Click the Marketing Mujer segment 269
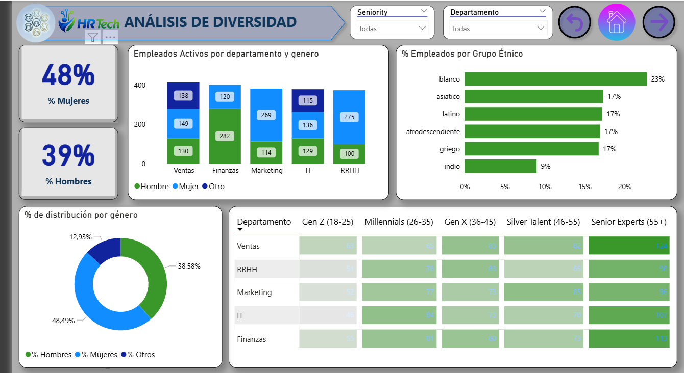 pyautogui.click(x=266, y=115)
